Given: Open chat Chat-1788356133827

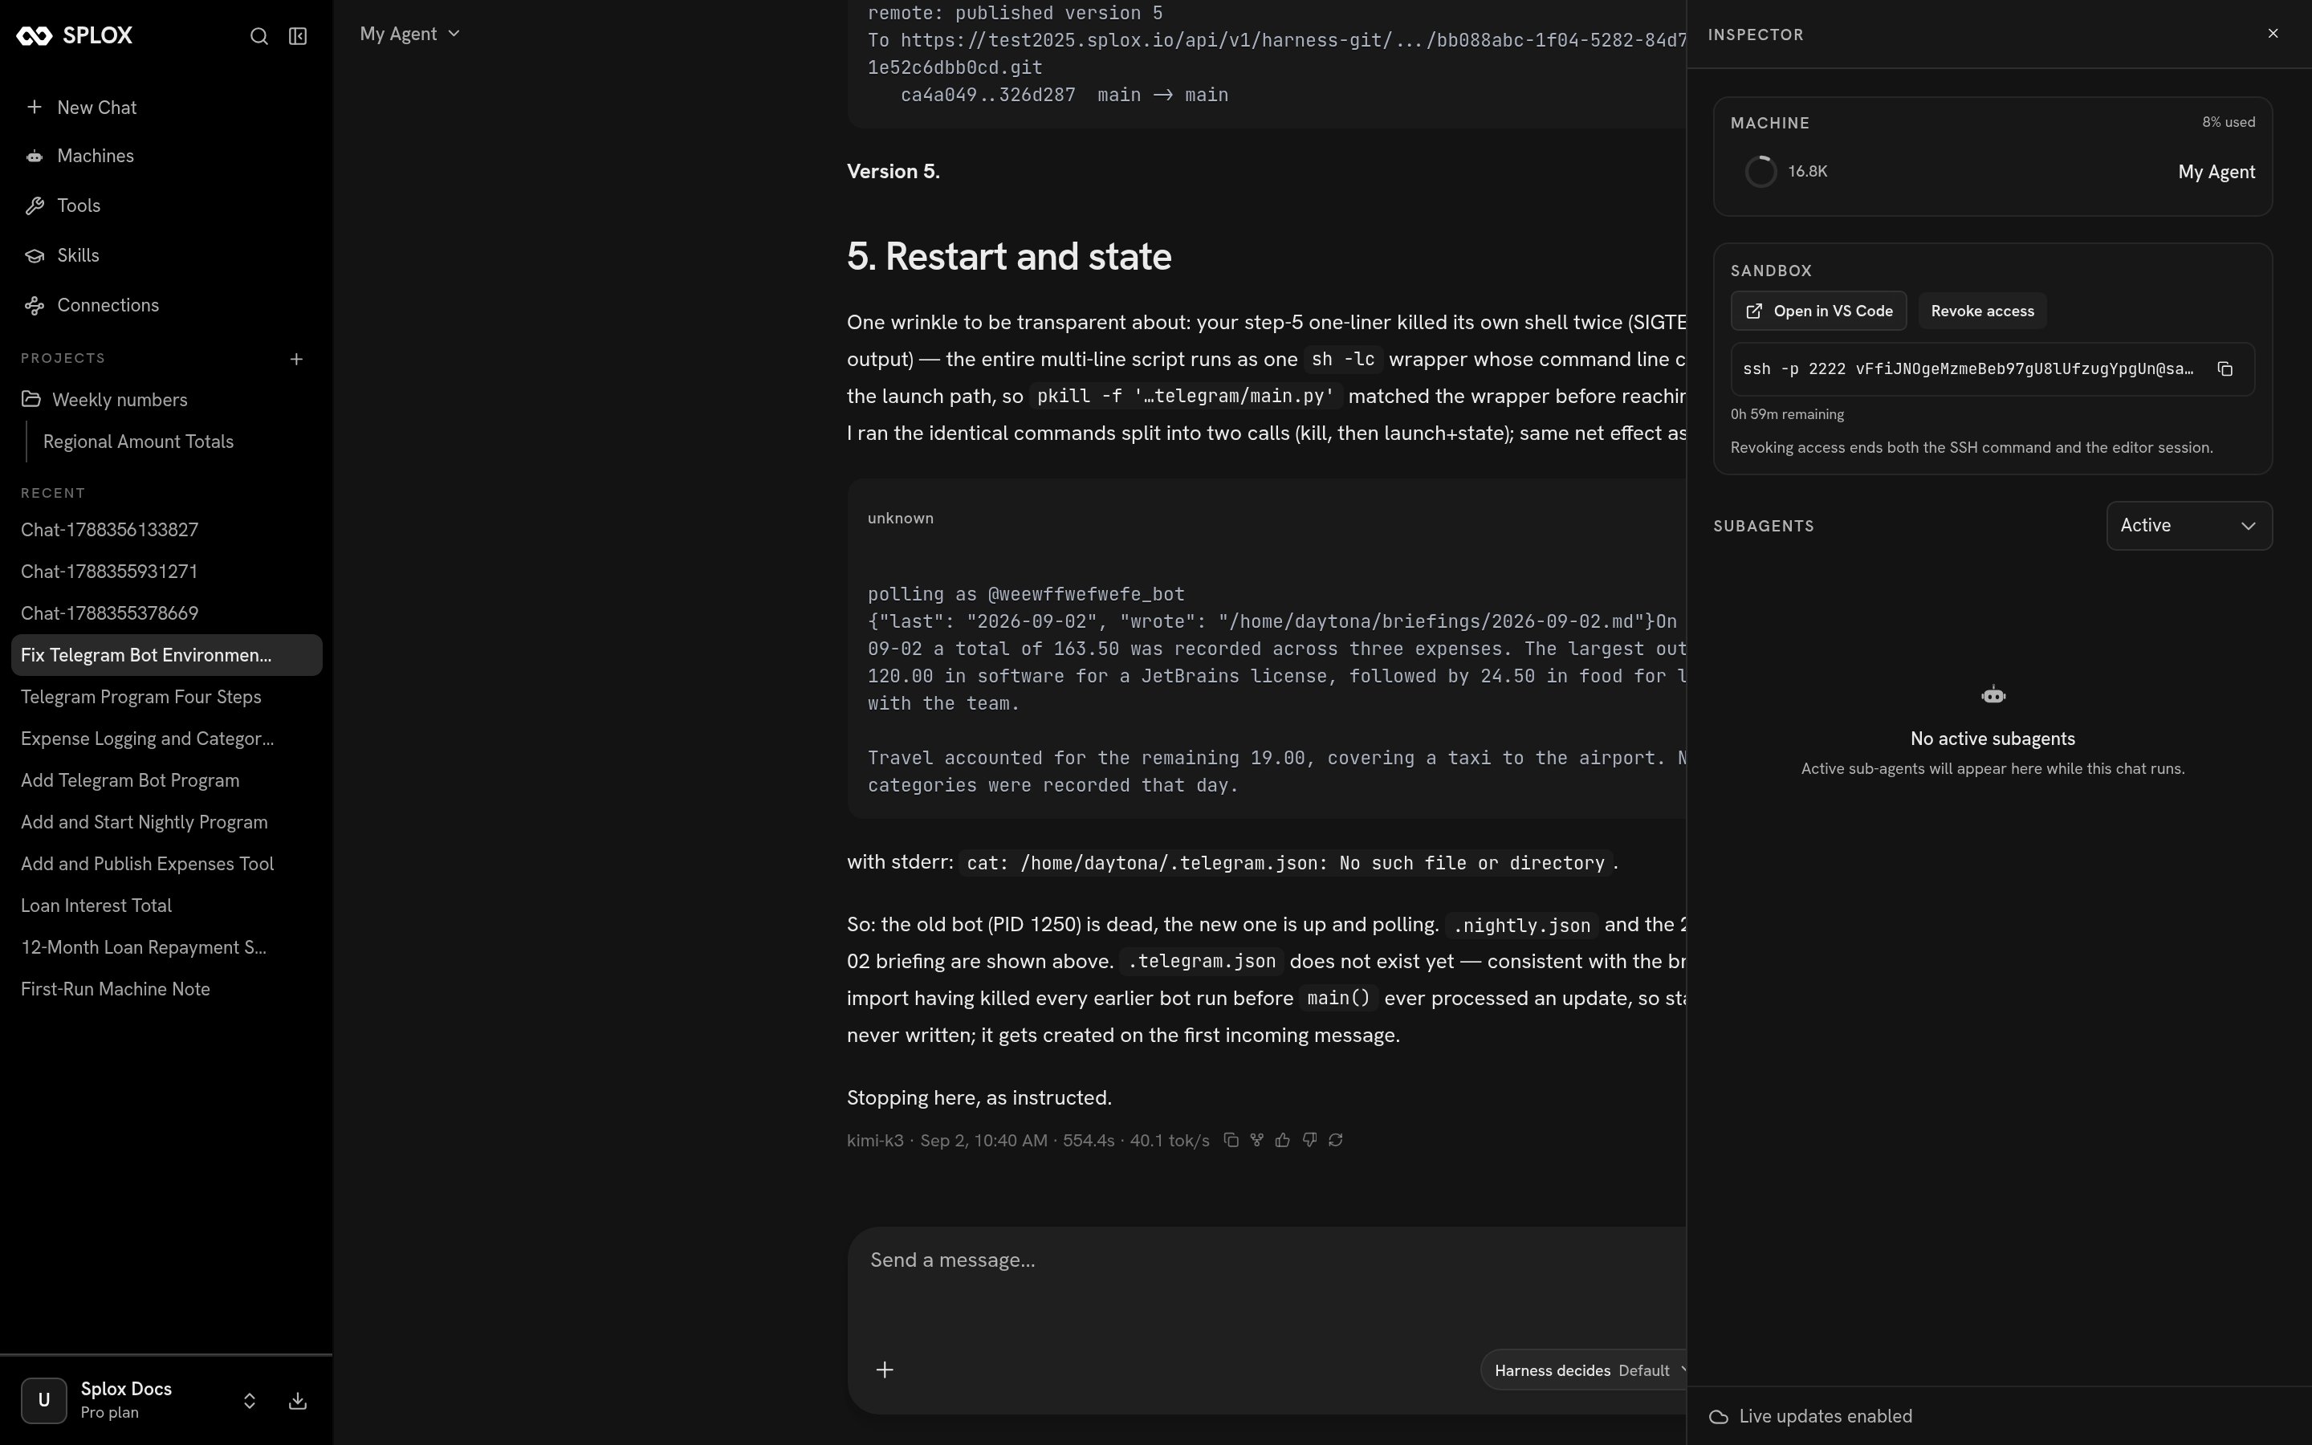Looking at the screenshot, I should click(x=166, y=530).
